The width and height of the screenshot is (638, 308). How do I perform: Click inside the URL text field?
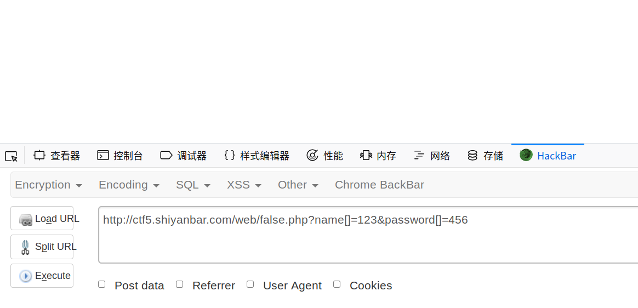coord(368,235)
